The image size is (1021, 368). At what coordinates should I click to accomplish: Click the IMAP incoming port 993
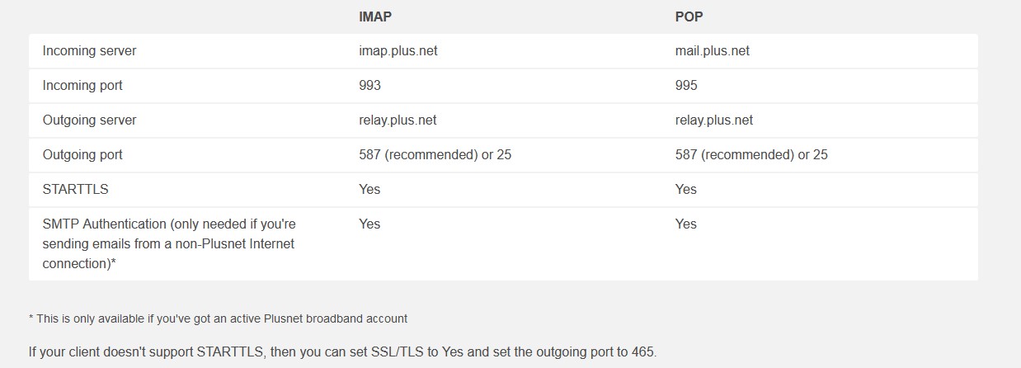(x=369, y=85)
